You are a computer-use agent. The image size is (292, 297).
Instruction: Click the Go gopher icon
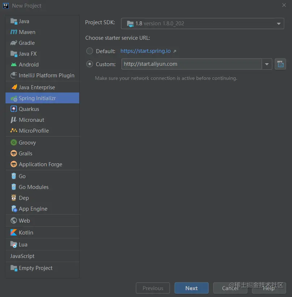pos(14,176)
